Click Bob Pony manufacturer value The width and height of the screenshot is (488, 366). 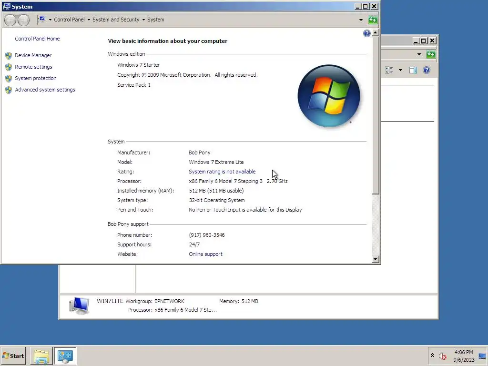(x=200, y=152)
